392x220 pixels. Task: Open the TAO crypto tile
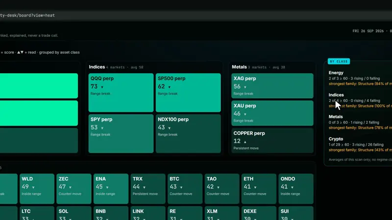(222, 189)
